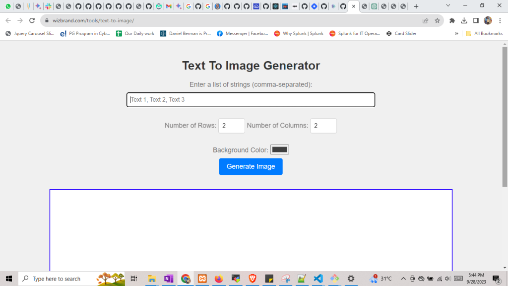Expand the hidden bookmarks chevron
Screen dimensions: 508x286
456,34
